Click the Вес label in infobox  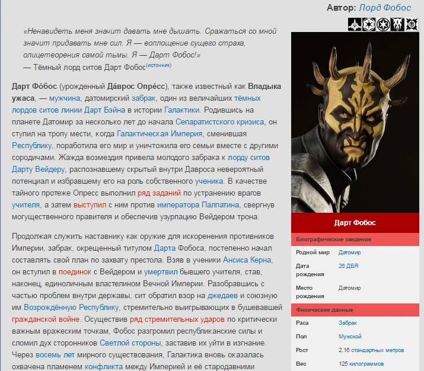point(301,364)
